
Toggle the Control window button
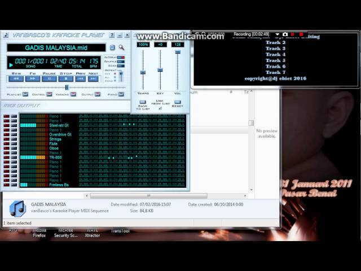point(49,94)
